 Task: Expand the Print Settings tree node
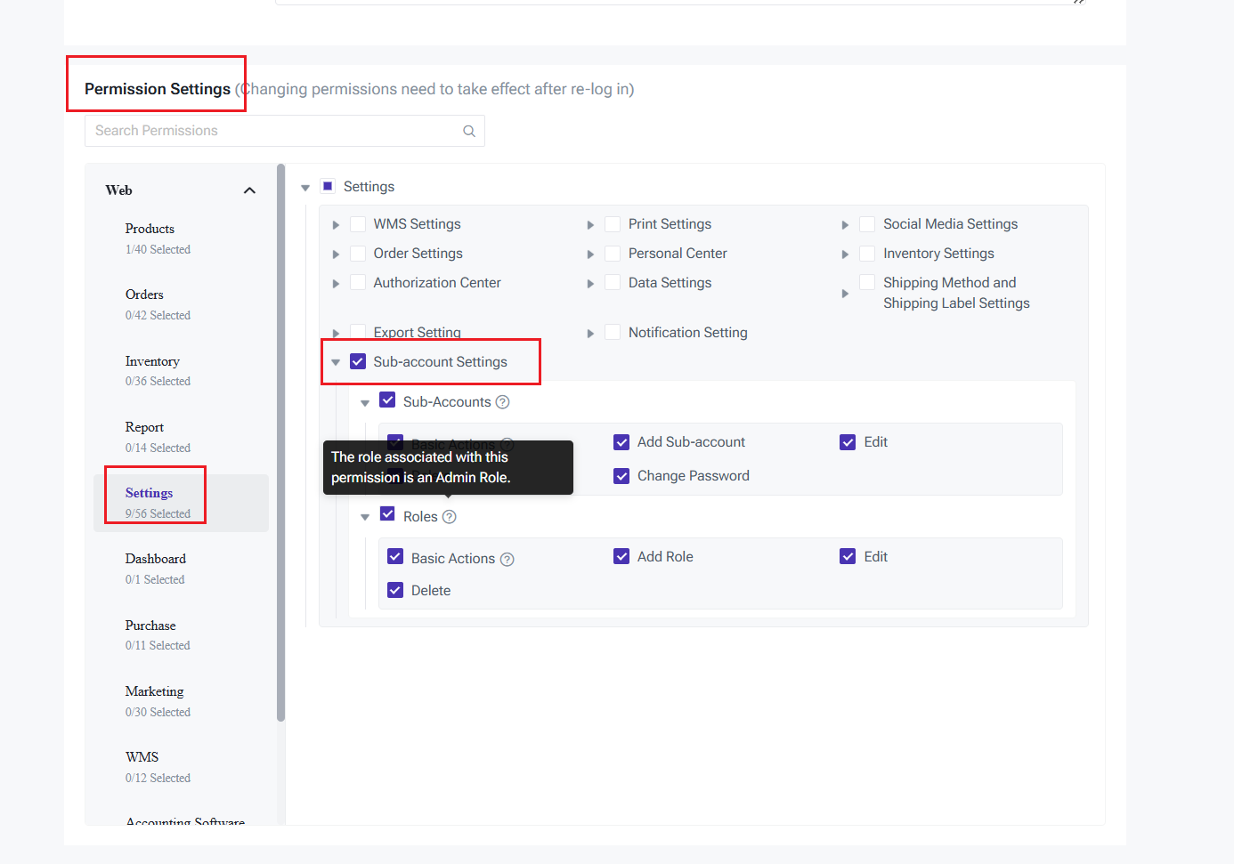pos(590,225)
